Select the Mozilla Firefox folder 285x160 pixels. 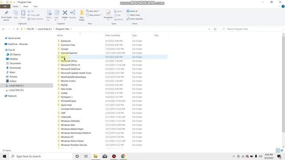[x=68, y=81]
